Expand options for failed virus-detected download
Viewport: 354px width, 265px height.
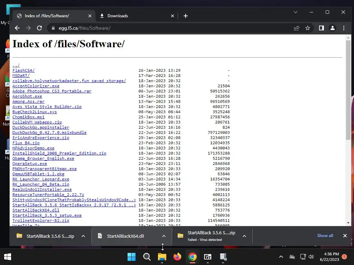tap(244, 236)
